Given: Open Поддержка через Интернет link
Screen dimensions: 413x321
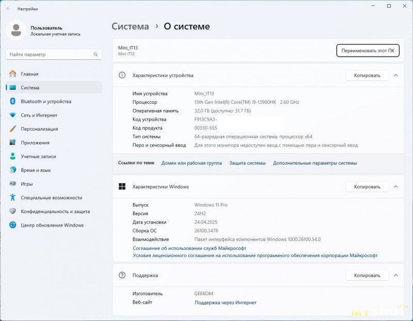Looking at the screenshot, I should 226,302.
